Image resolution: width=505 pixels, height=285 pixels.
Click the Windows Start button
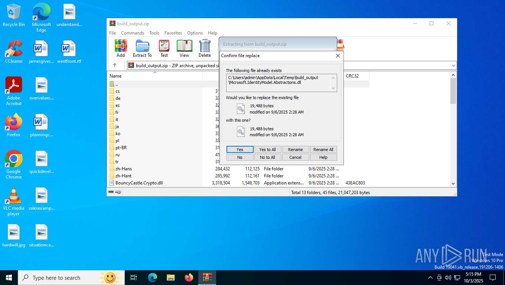tap(9, 278)
